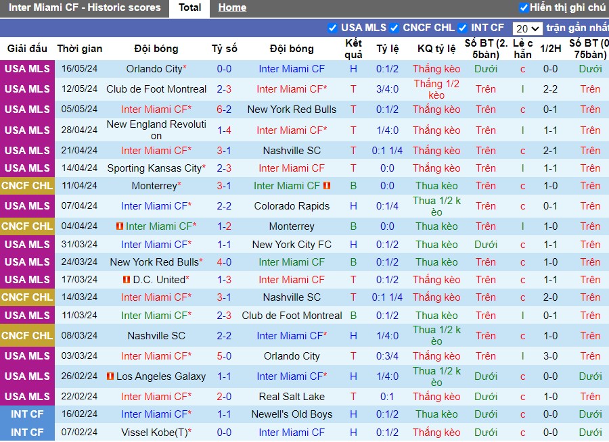Screen dimensions: 609x442
Task: Click Newell's Old Boys team name
Action: pos(292,414)
